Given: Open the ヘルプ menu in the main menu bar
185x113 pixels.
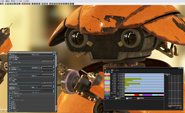Looking at the screenshot, I should (26, 1).
